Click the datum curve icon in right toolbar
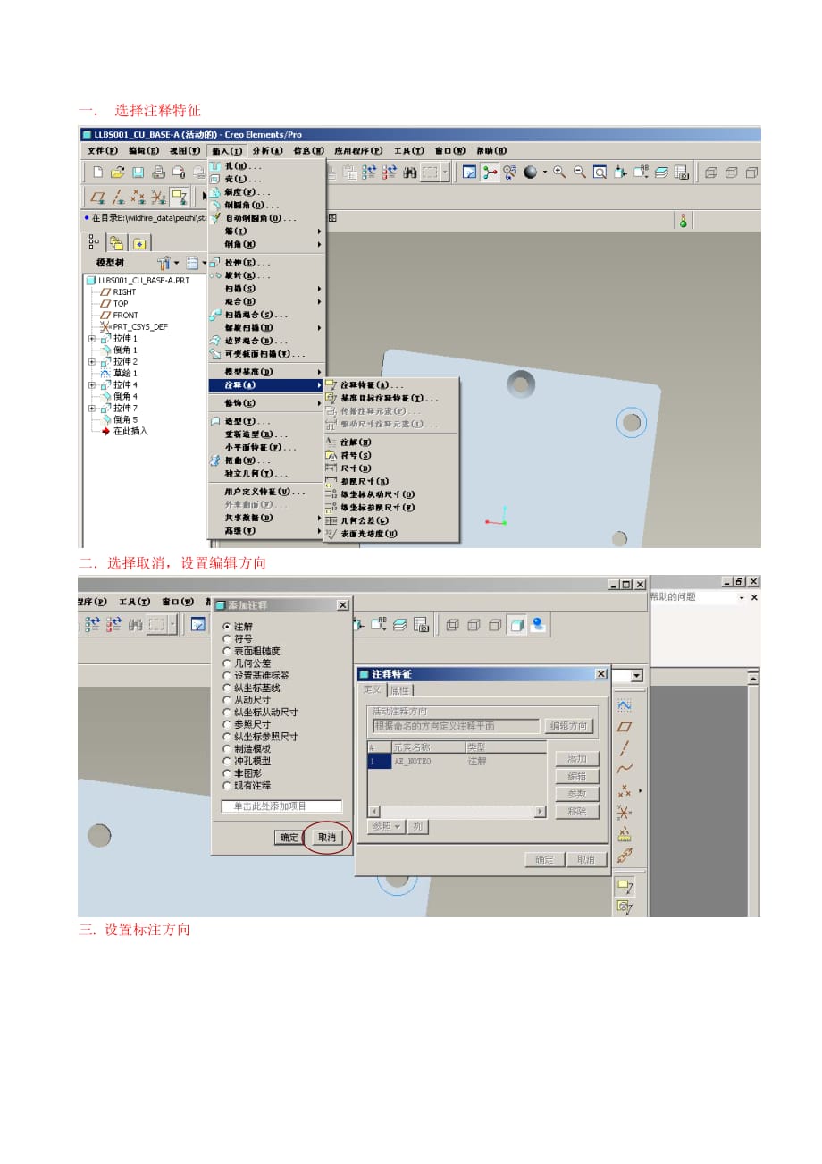This screenshot has height=1164, width=822. pos(625,769)
